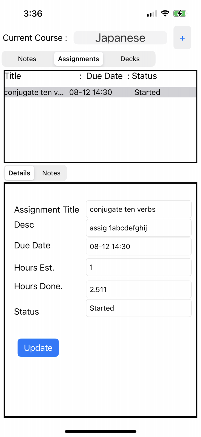
Task: Tap the Title column header
Action: click(x=12, y=76)
